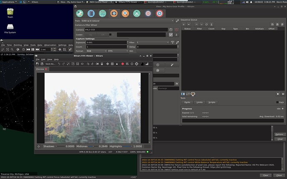Click the reset jobs icon in Sequence Queue
The image size is (287, 179).
(x=206, y=24)
